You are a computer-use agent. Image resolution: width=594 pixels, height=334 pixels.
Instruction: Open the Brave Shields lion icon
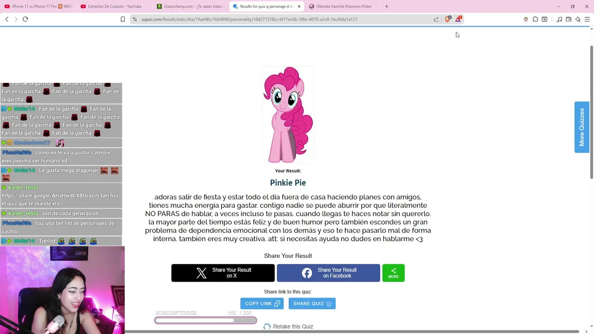[447, 19]
